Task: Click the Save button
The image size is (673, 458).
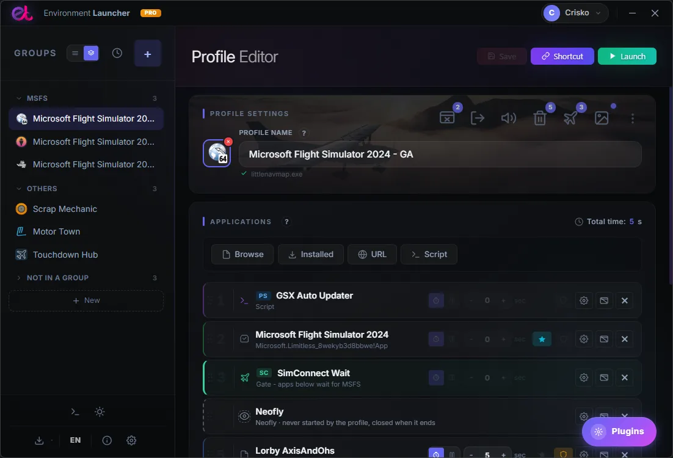Action: pos(502,56)
